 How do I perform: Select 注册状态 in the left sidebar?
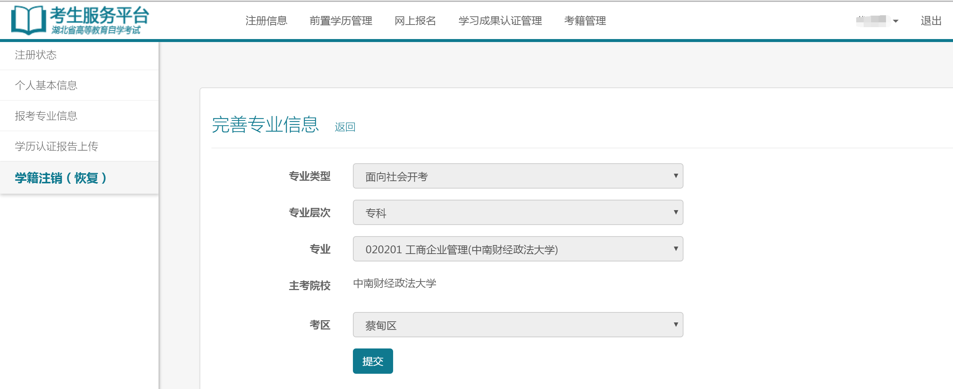(x=36, y=55)
